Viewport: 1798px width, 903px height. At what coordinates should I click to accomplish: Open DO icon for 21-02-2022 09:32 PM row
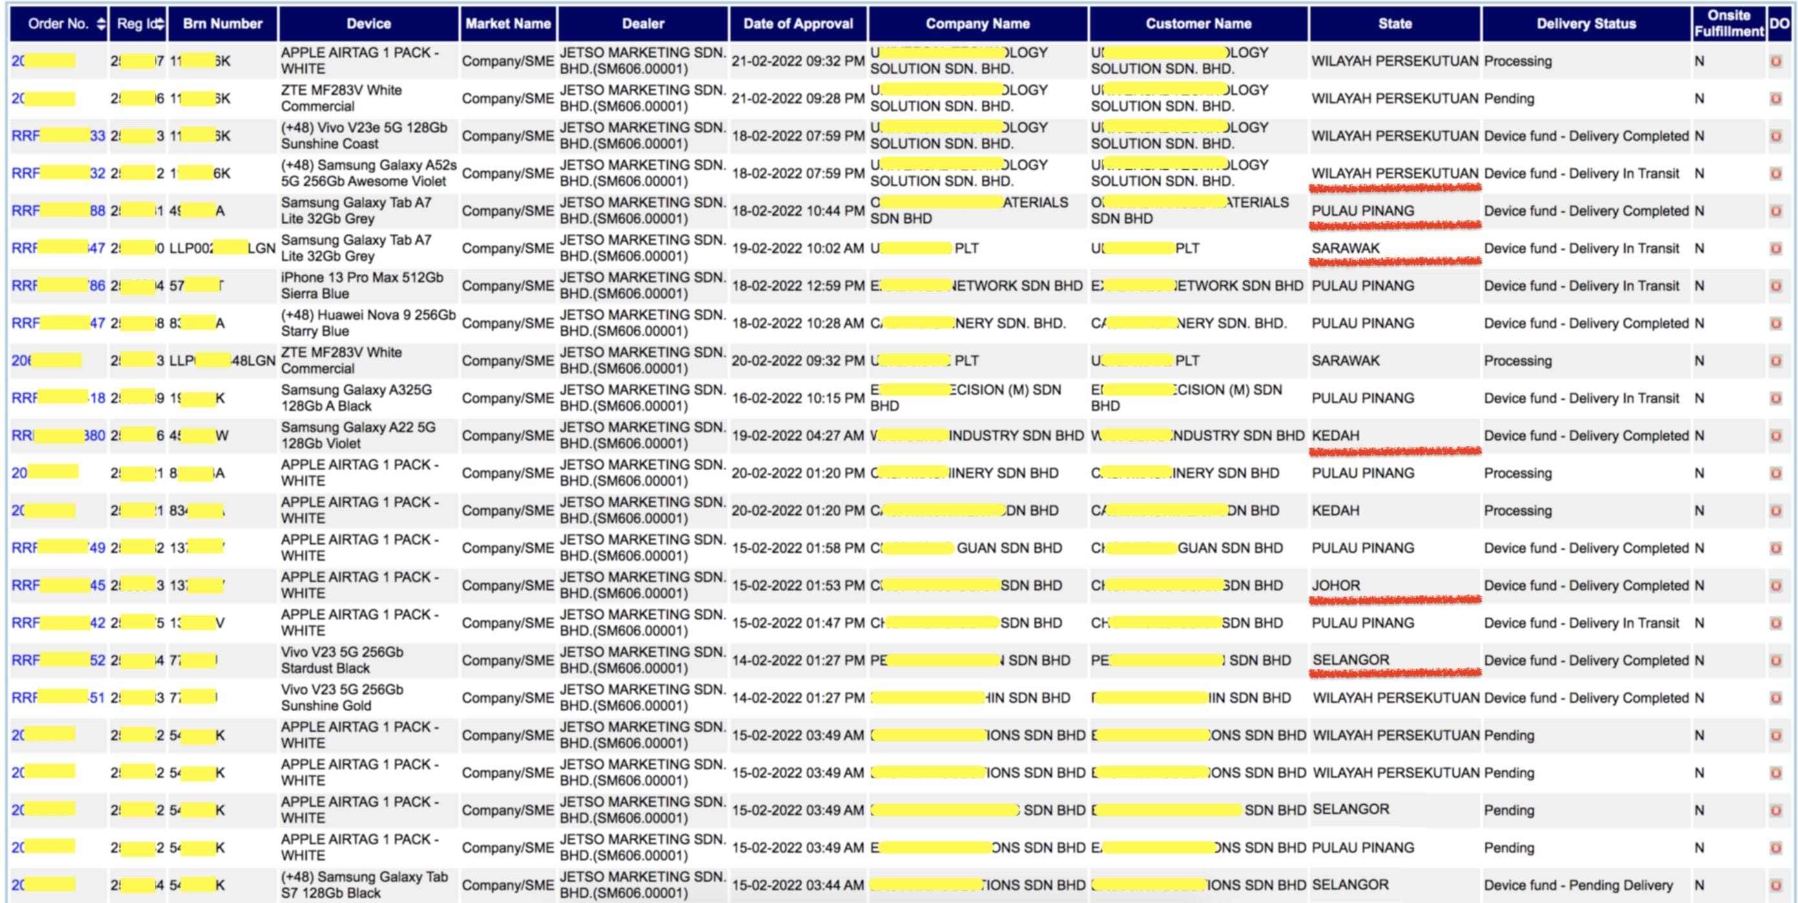pos(1776,61)
